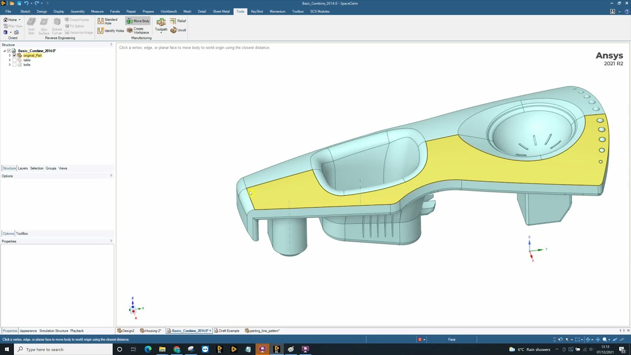
Task: Select the Unroll tool
Action: point(178,30)
